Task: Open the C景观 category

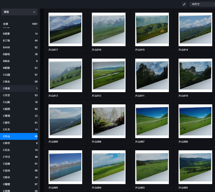Action: pyautogui.click(x=19, y=116)
